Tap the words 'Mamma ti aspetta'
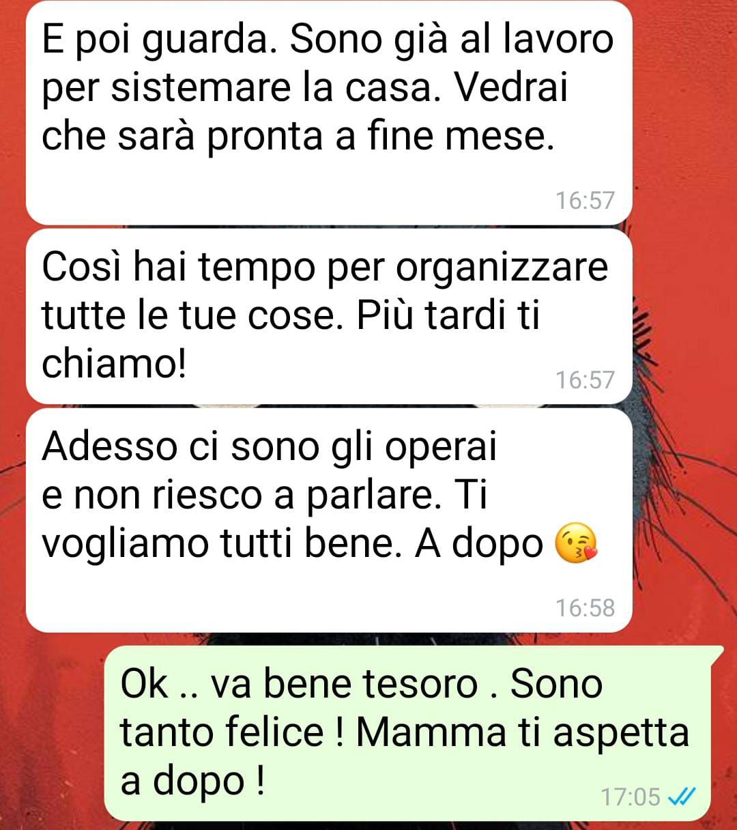 coord(523,734)
